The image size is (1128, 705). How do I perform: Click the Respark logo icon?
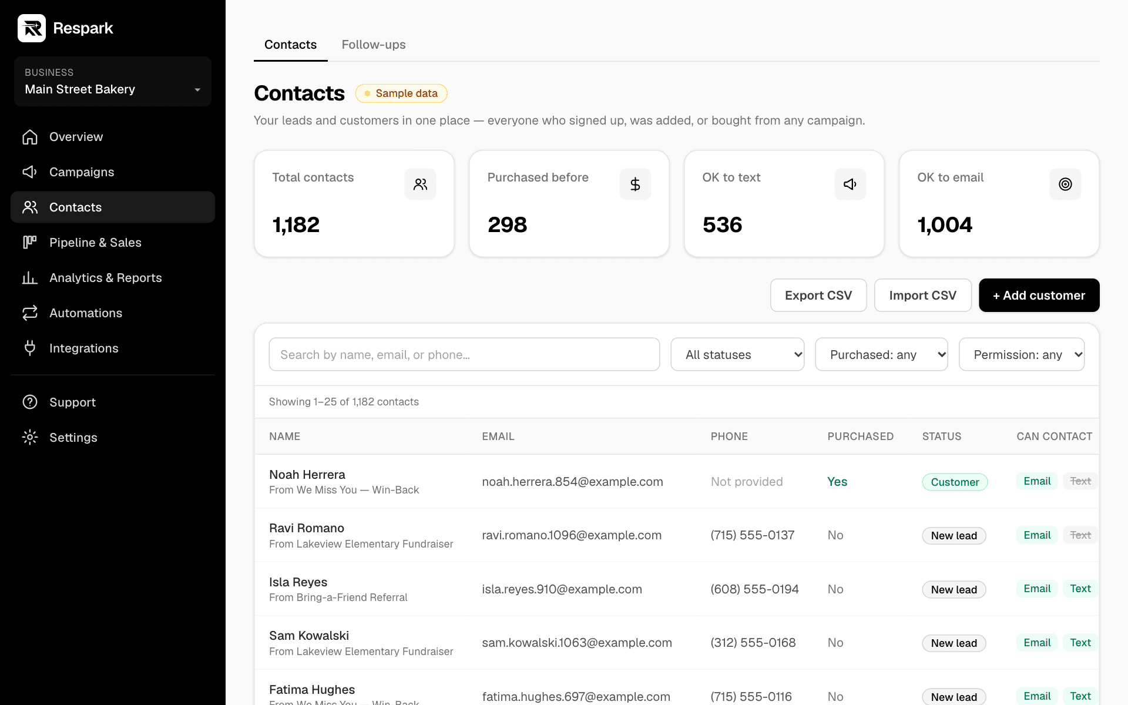pyautogui.click(x=32, y=28)
